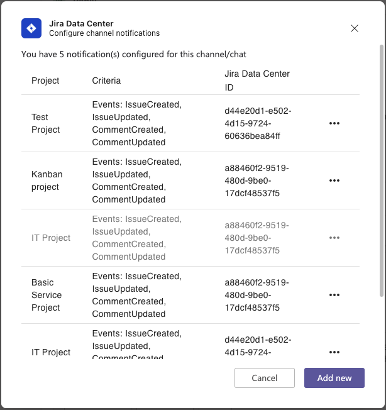Click the greyed-out IT Project name cell
The height and width of the screenshot is (410, 386).
click(x=51, y=238)
